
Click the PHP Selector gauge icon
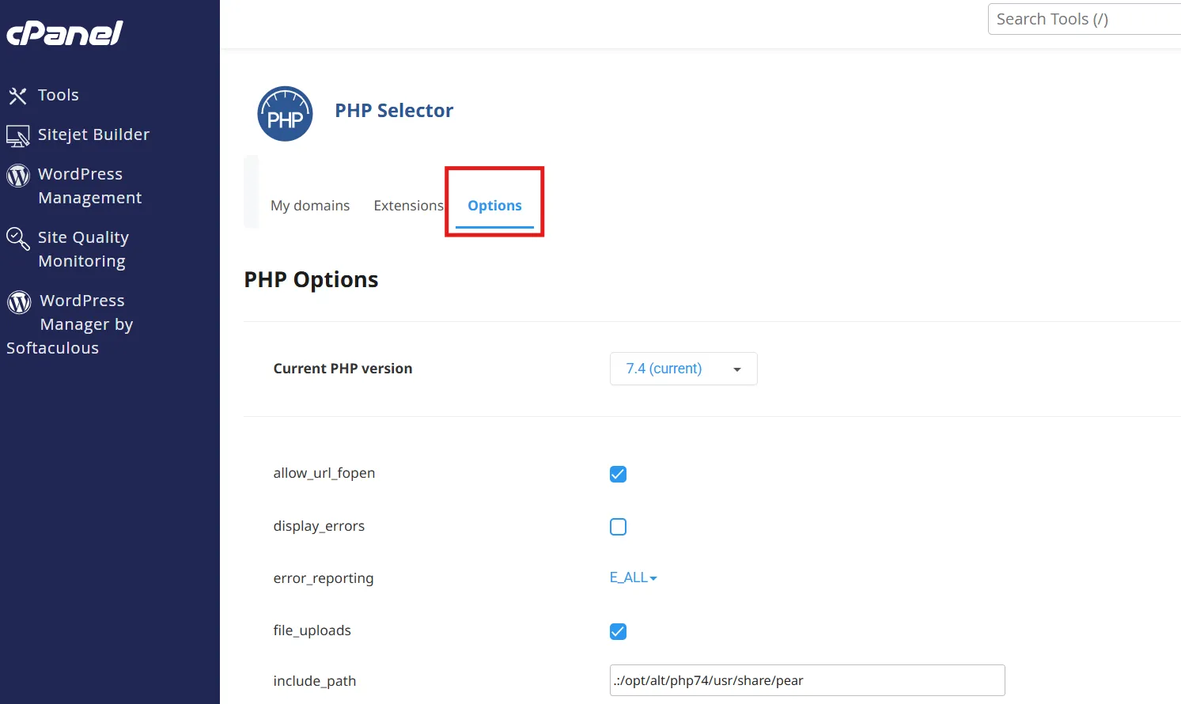pyautogui.click(x=285, y=114)
